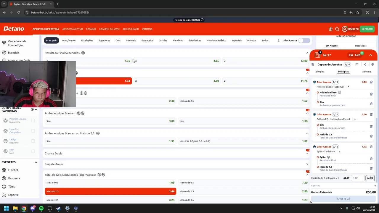Remove Fulham Ambas equipes Marcam Sim selection

[371, 126]
